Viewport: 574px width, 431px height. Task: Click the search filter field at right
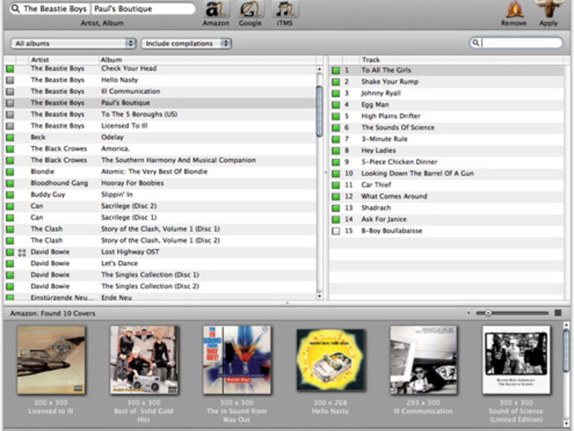(x=520, y=43)
